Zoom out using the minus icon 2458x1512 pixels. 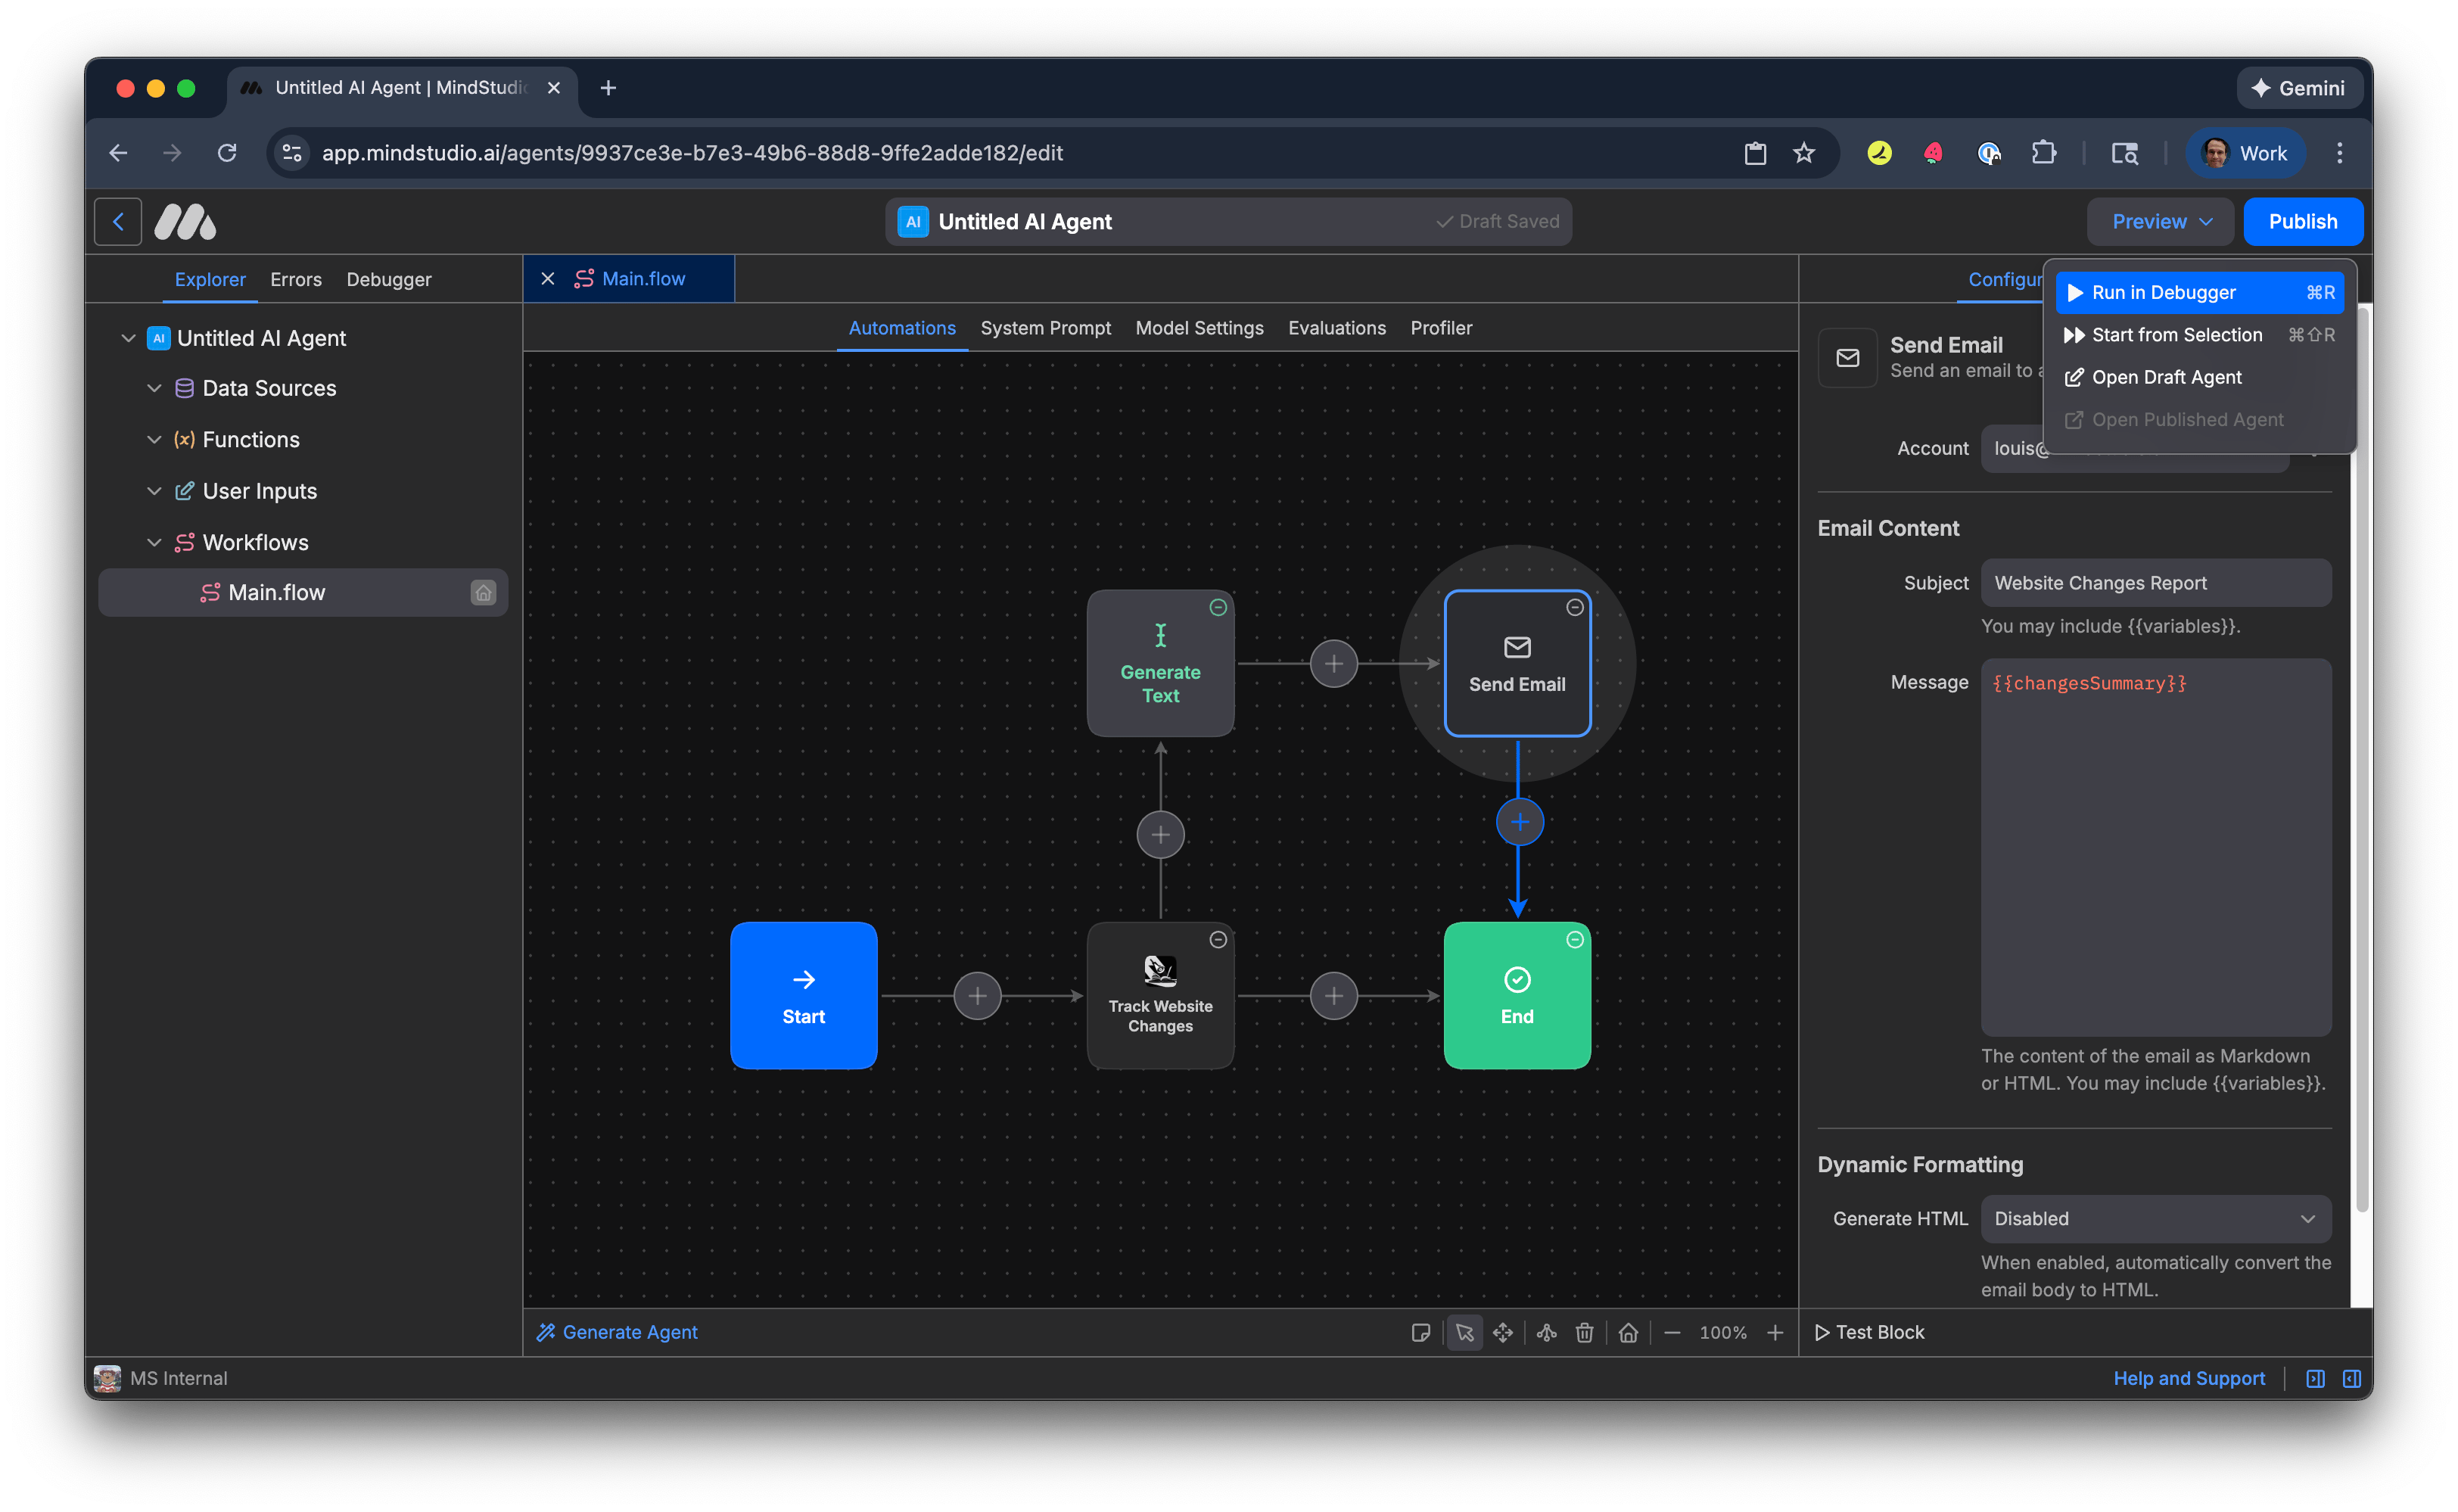1673,1332
